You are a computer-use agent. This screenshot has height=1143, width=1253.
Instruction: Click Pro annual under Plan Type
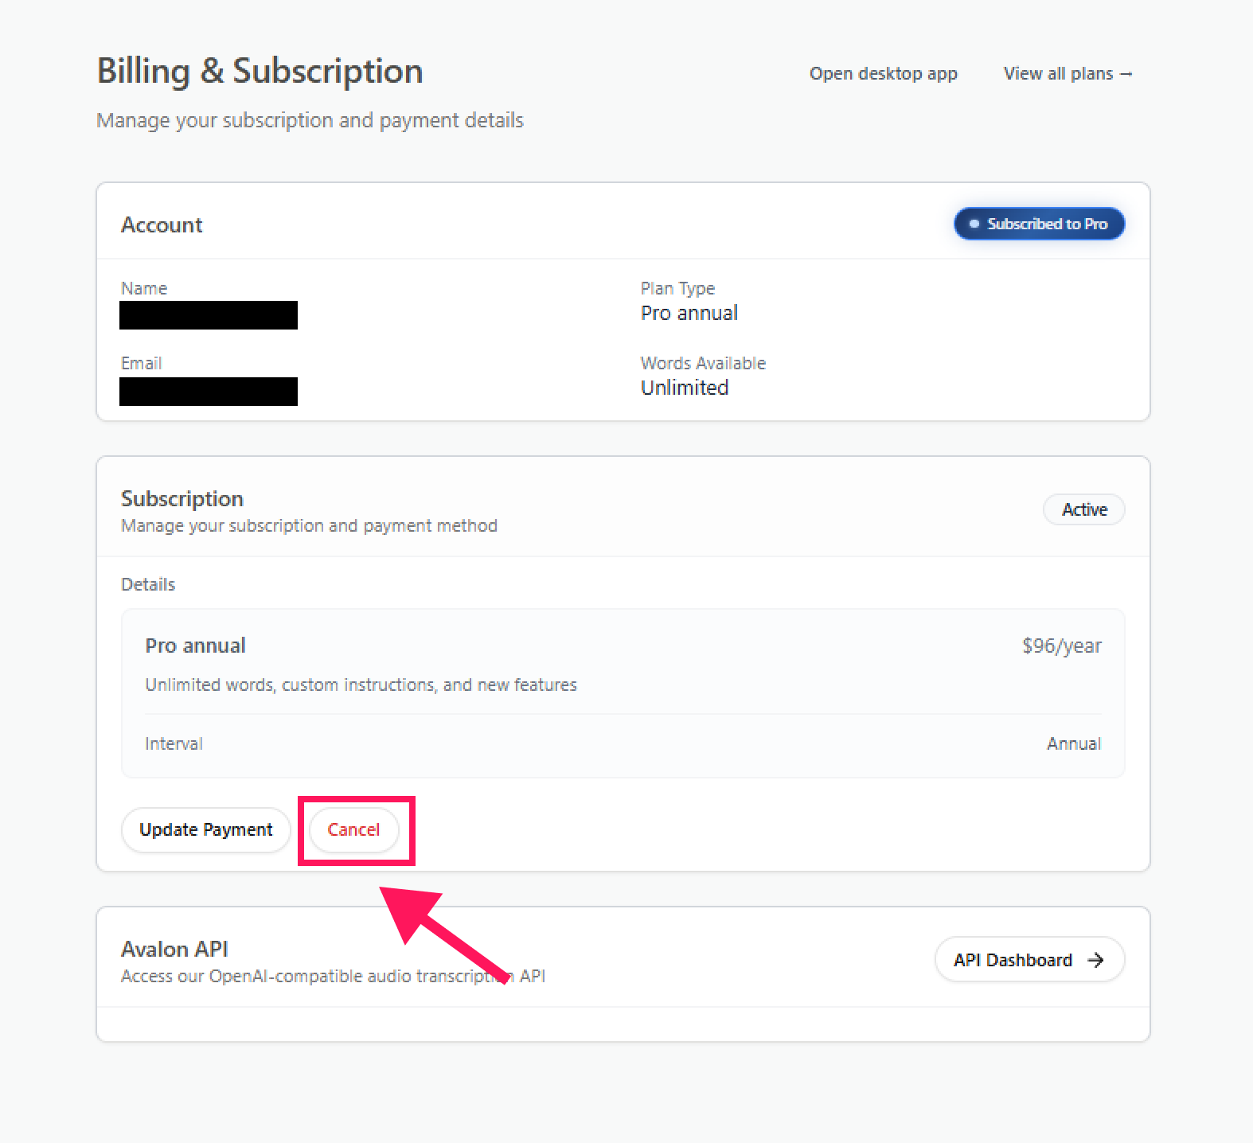pyautogui.click(x=689, y=313)
